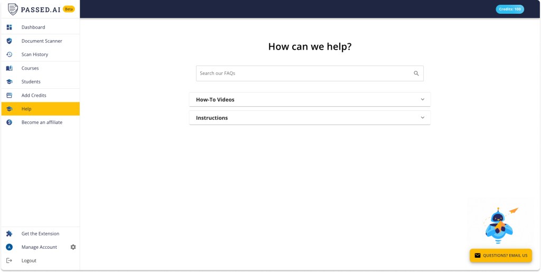Open the gear settings icon

click(73, 247)
